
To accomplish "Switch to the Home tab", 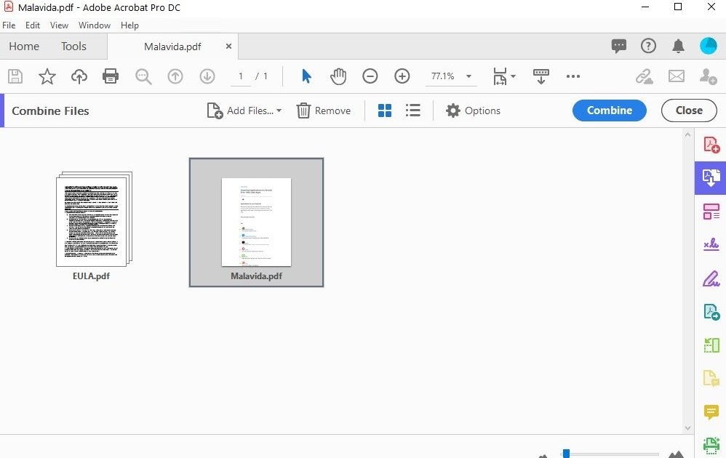I will click(24, 47).
